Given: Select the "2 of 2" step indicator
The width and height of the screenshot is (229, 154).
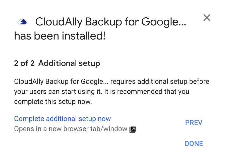Looking at the screenshot, I should point(24,63).
